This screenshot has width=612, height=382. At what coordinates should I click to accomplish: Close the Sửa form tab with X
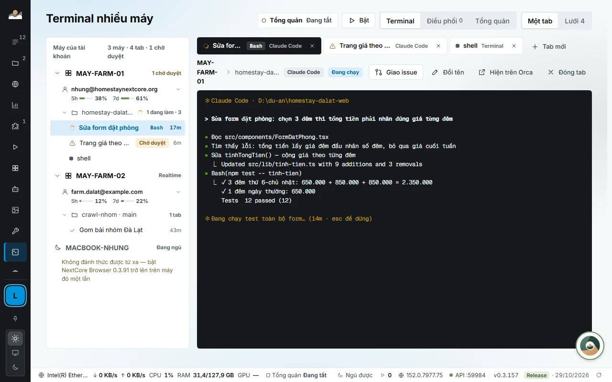[x=312, y=46]
